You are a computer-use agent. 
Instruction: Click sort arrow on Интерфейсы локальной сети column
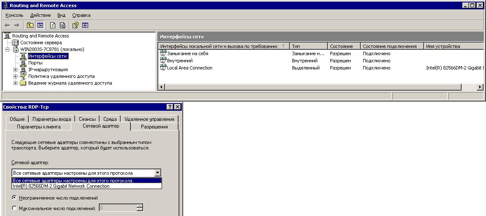click(x=284, y=46)
